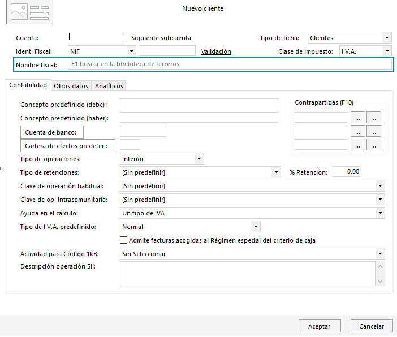
Task: Click second ellipsis button in second Contrapartidas row
Action: (374, 131)
